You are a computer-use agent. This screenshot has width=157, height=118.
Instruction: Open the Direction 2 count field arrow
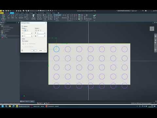[x=45, y=33]
